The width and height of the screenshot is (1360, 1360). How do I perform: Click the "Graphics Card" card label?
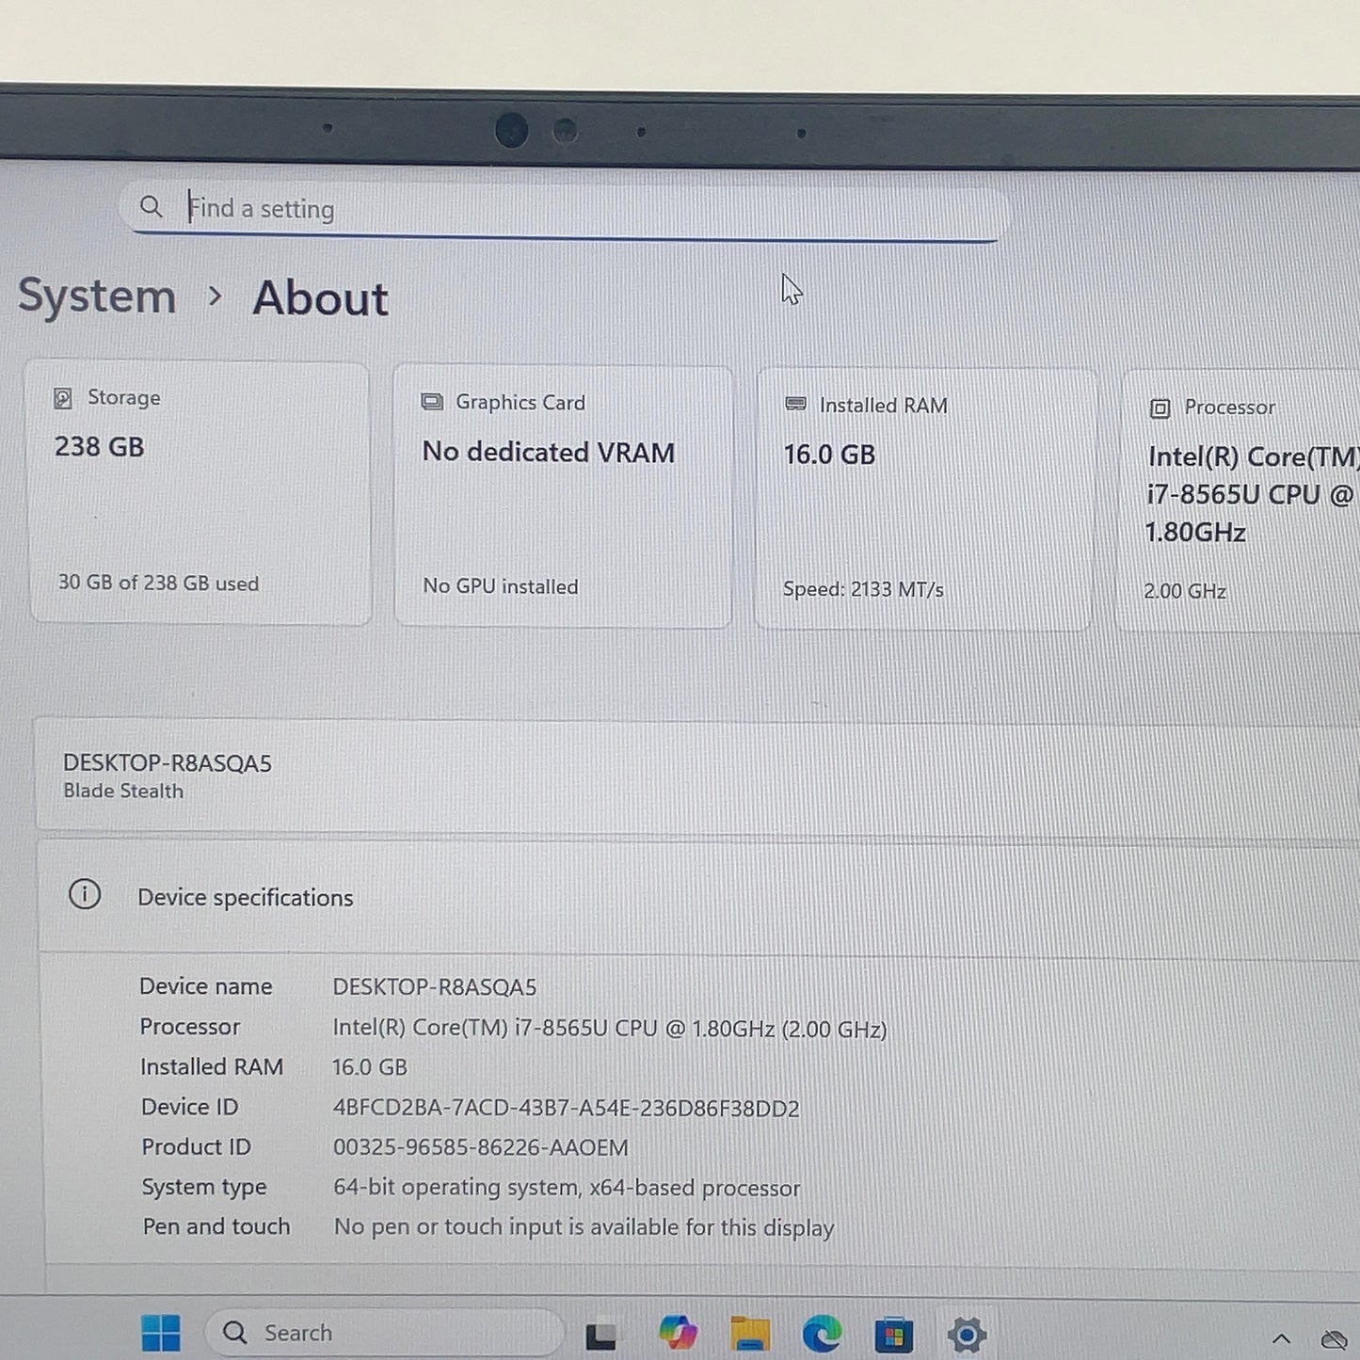pyautogui.click(x=520, y=402)
